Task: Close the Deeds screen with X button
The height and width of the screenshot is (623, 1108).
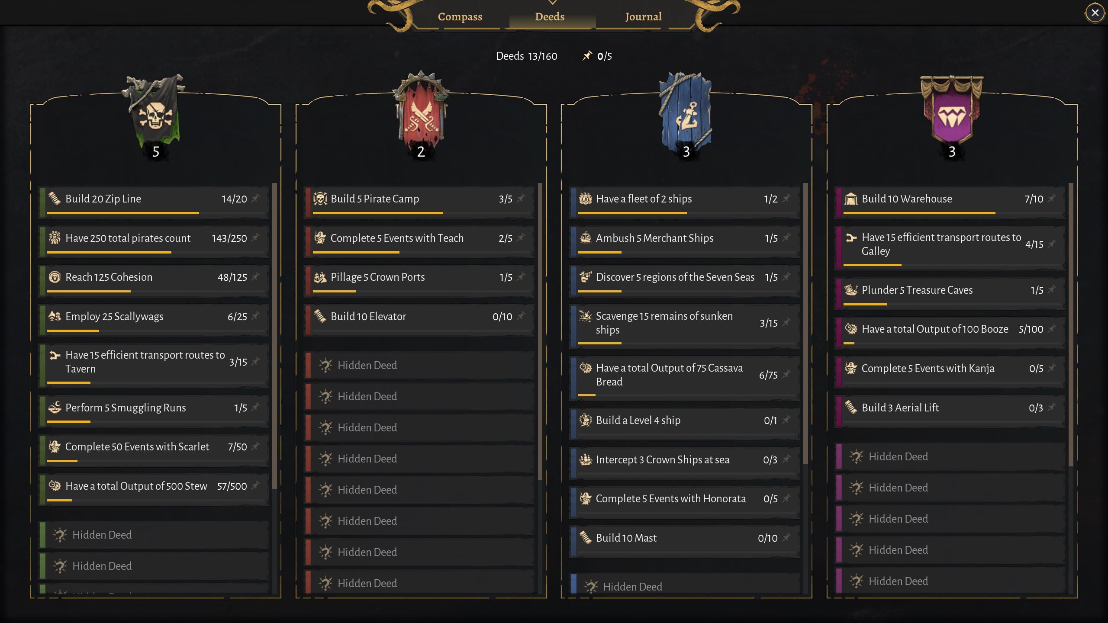Action: [1095, 13]
